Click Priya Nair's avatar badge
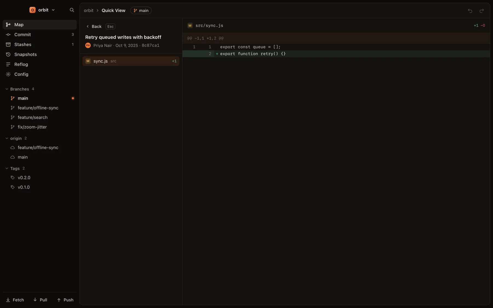 88,45
